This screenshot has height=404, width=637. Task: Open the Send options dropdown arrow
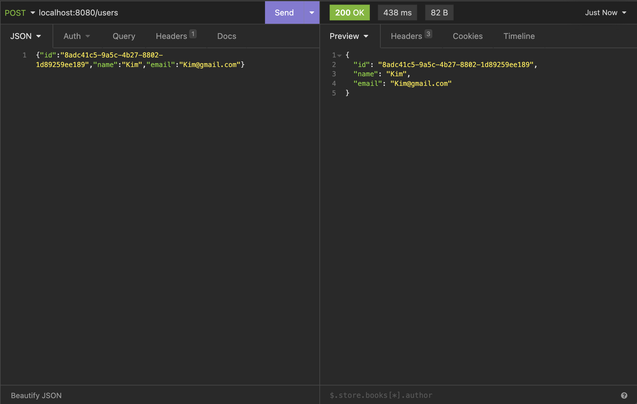[x=312, y=13]
